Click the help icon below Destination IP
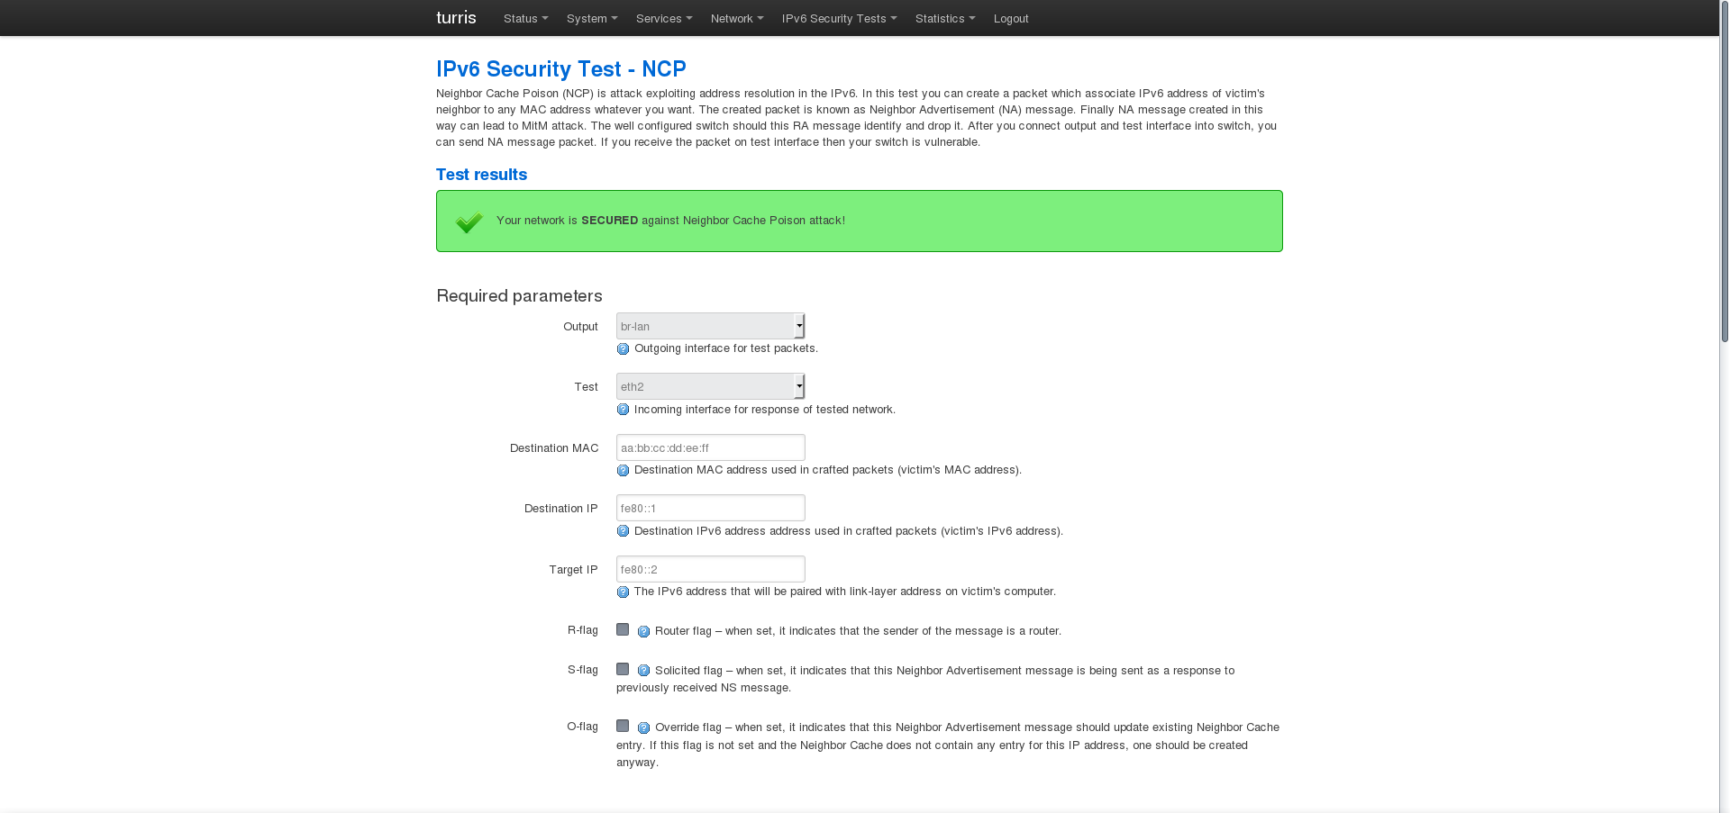The image size is (1730, 813). click(x=623, y=531)
